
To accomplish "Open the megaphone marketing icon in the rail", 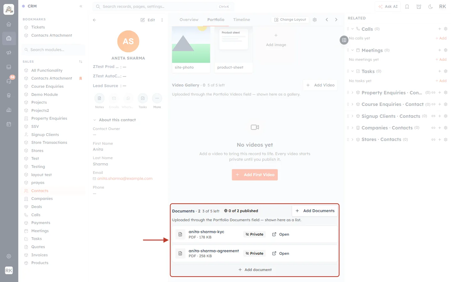I will click(x=9, y=53).
